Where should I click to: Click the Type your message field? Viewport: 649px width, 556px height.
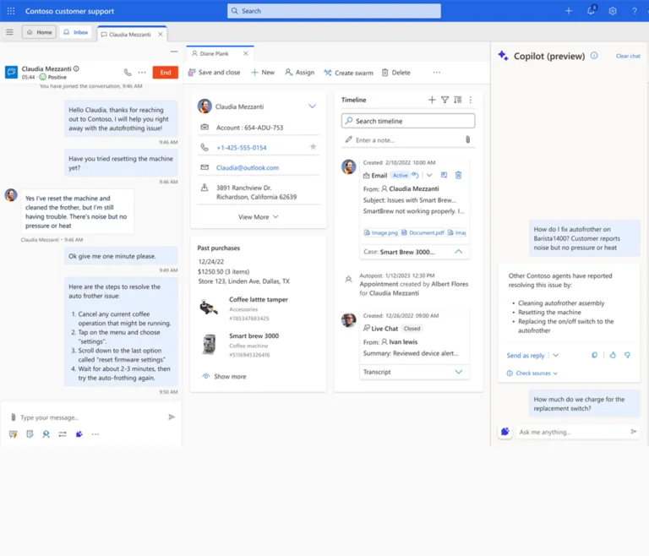pyautogui.click(x=93, y=417)
